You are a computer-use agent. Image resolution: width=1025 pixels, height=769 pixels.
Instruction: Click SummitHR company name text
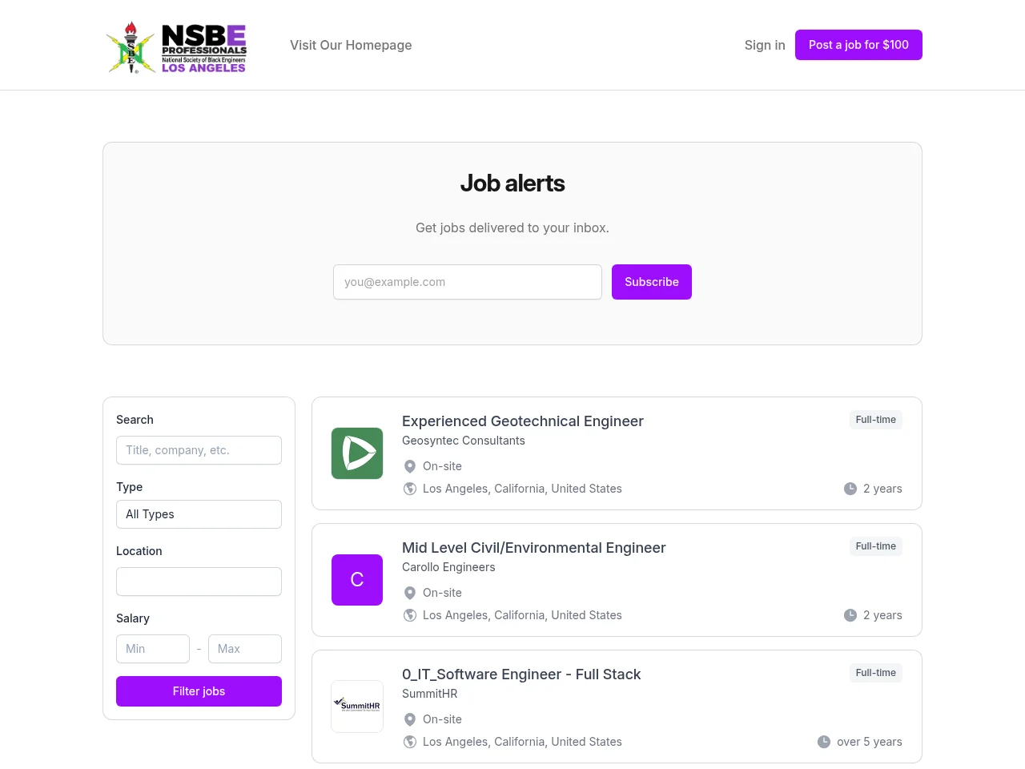tap(430, 694)
